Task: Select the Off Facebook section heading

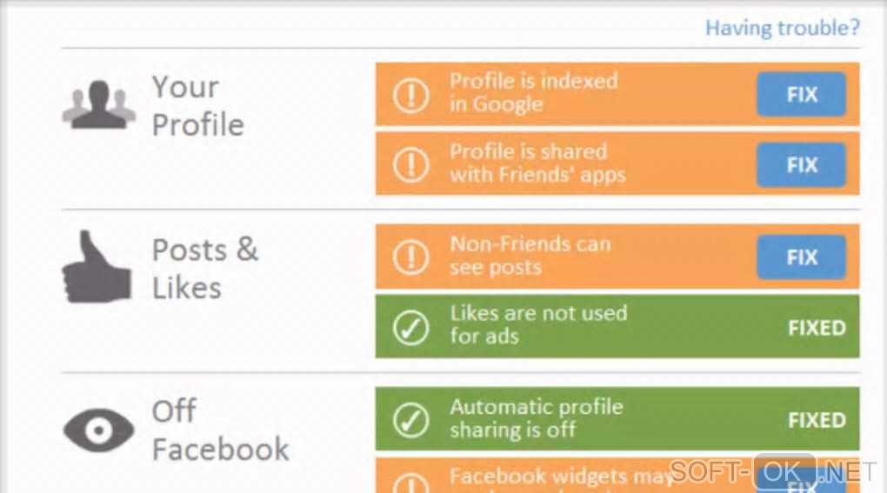Action: pyautogui.click(x=220, y=430)
